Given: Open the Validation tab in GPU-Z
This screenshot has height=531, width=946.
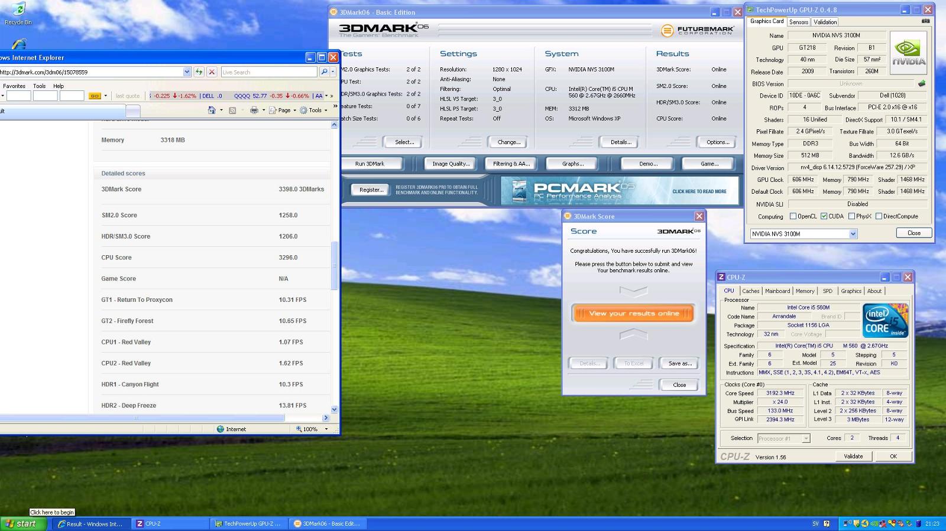Looking at the screenshot, I should (825, 22).
